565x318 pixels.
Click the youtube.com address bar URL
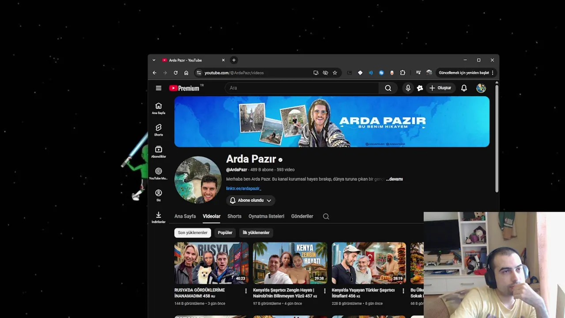[x=234, y=73]
